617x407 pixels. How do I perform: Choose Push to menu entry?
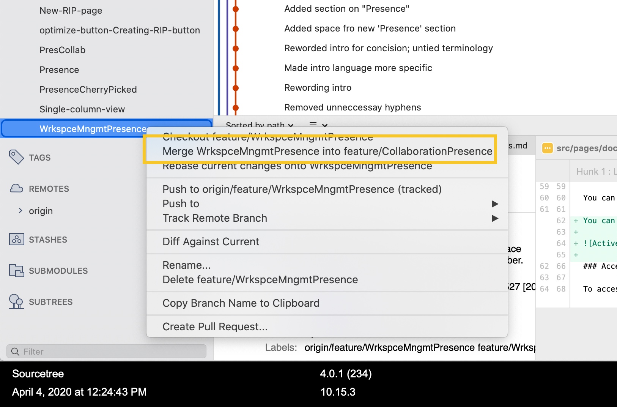327,204
